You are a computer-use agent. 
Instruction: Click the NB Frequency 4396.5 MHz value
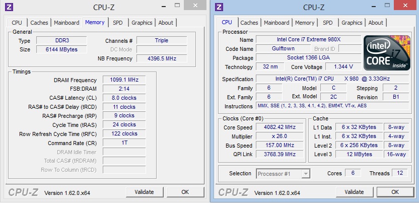tap(162, 58)
